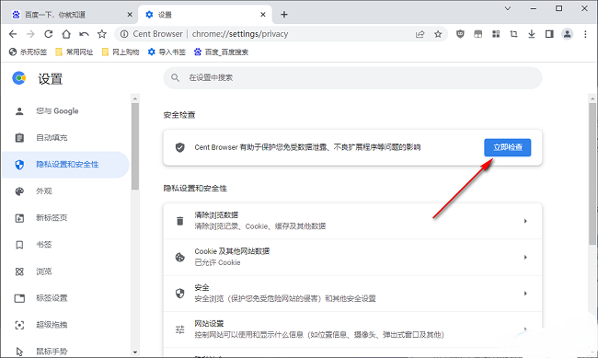The width and height of the screenshot is (598, 358).
Task: Expand the 清除浏览数据 row arrow
Action: [525, 221]
